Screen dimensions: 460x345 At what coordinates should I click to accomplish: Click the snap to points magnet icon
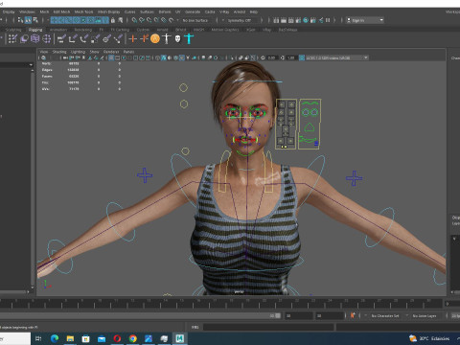[x=149, y=20]
